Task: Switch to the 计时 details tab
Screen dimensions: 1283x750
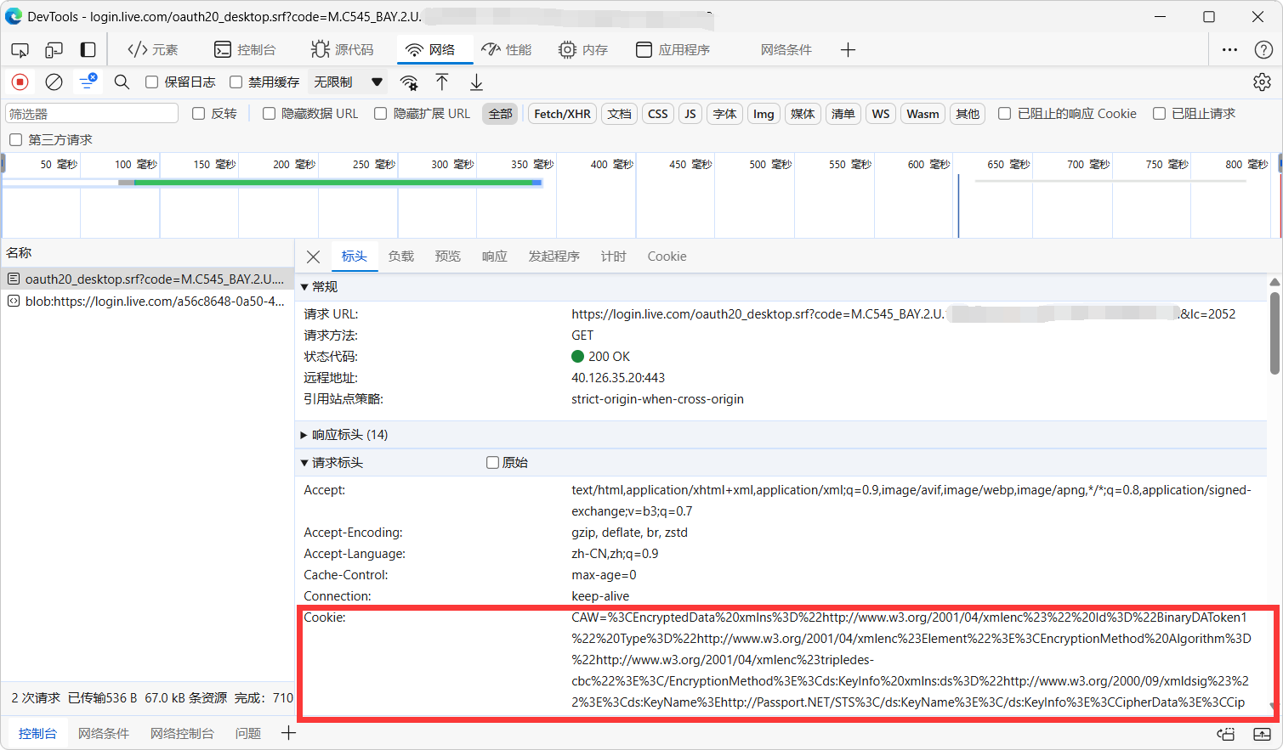Action: coord(613,257)
